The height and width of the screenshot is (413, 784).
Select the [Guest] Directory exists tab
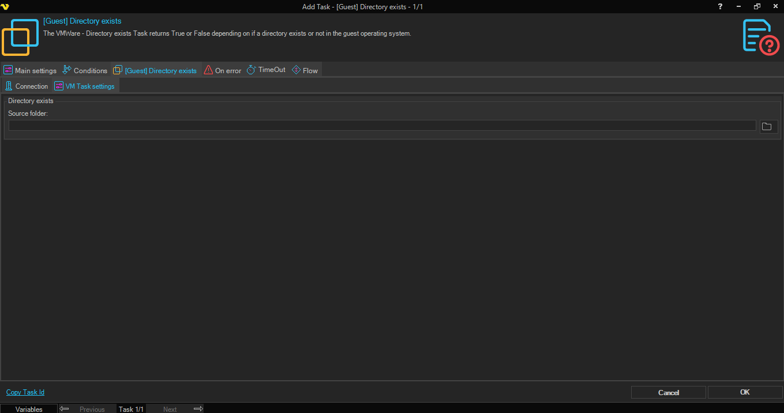(x=155, y=70)
